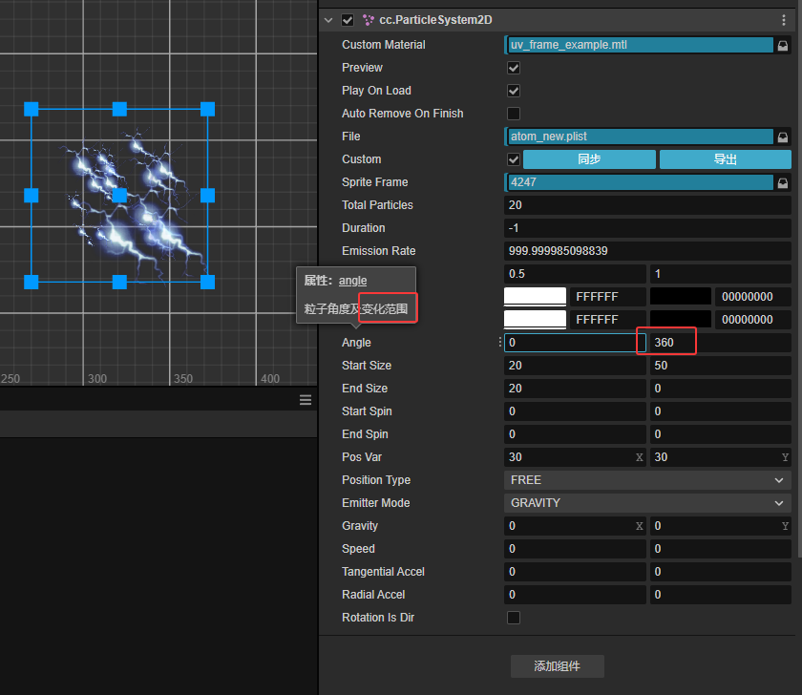Open Emitter Mode dropdown GRAVITY
The height and width of the screenshot is (695, 802).
[x=647, y=503]
